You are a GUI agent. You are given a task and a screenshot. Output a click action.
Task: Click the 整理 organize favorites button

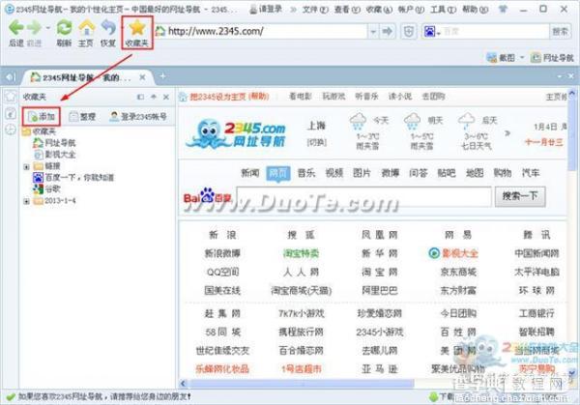[x=83, y=117]
